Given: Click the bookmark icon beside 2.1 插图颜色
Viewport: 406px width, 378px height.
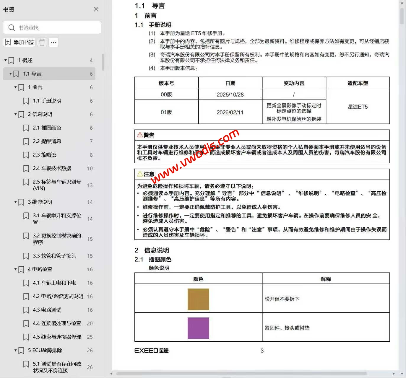Looking at the screenshot, I should [26, 128].
